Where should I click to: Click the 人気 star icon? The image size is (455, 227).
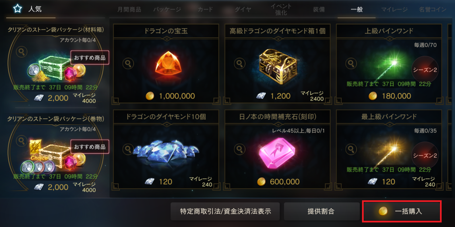click(18, 9)
